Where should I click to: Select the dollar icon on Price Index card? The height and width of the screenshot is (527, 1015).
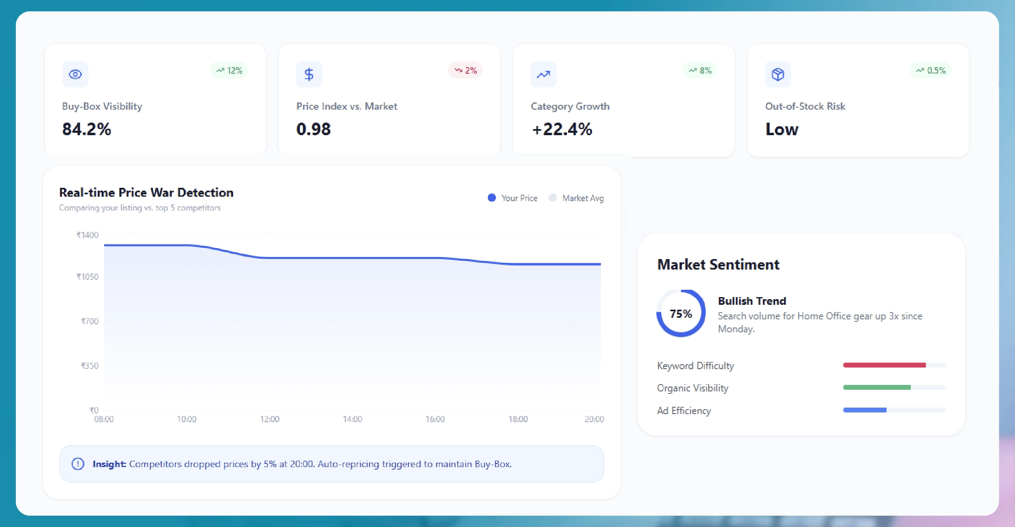(309, 74)
